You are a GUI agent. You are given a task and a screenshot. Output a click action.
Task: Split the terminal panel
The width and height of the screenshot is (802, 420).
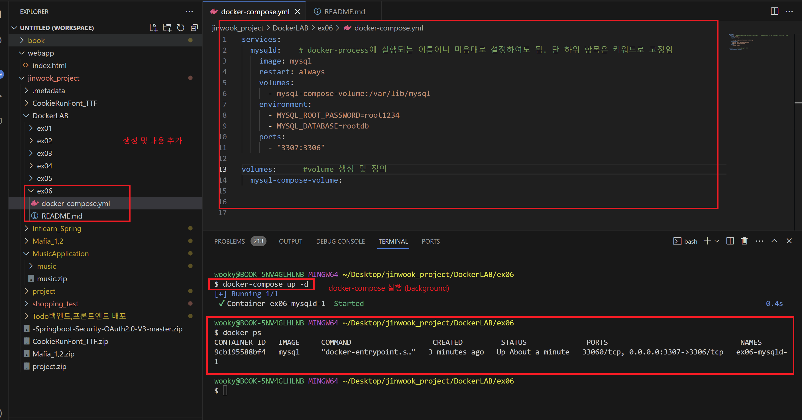[x=730, y=241]
